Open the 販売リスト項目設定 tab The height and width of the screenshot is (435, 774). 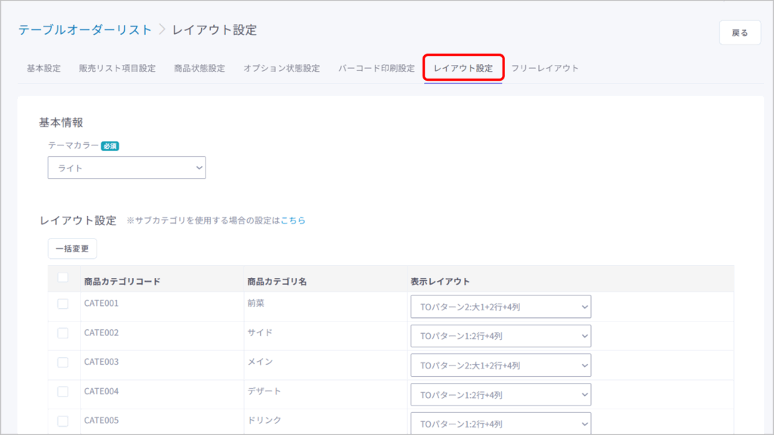pyautogui.click(x=117, y=68)
